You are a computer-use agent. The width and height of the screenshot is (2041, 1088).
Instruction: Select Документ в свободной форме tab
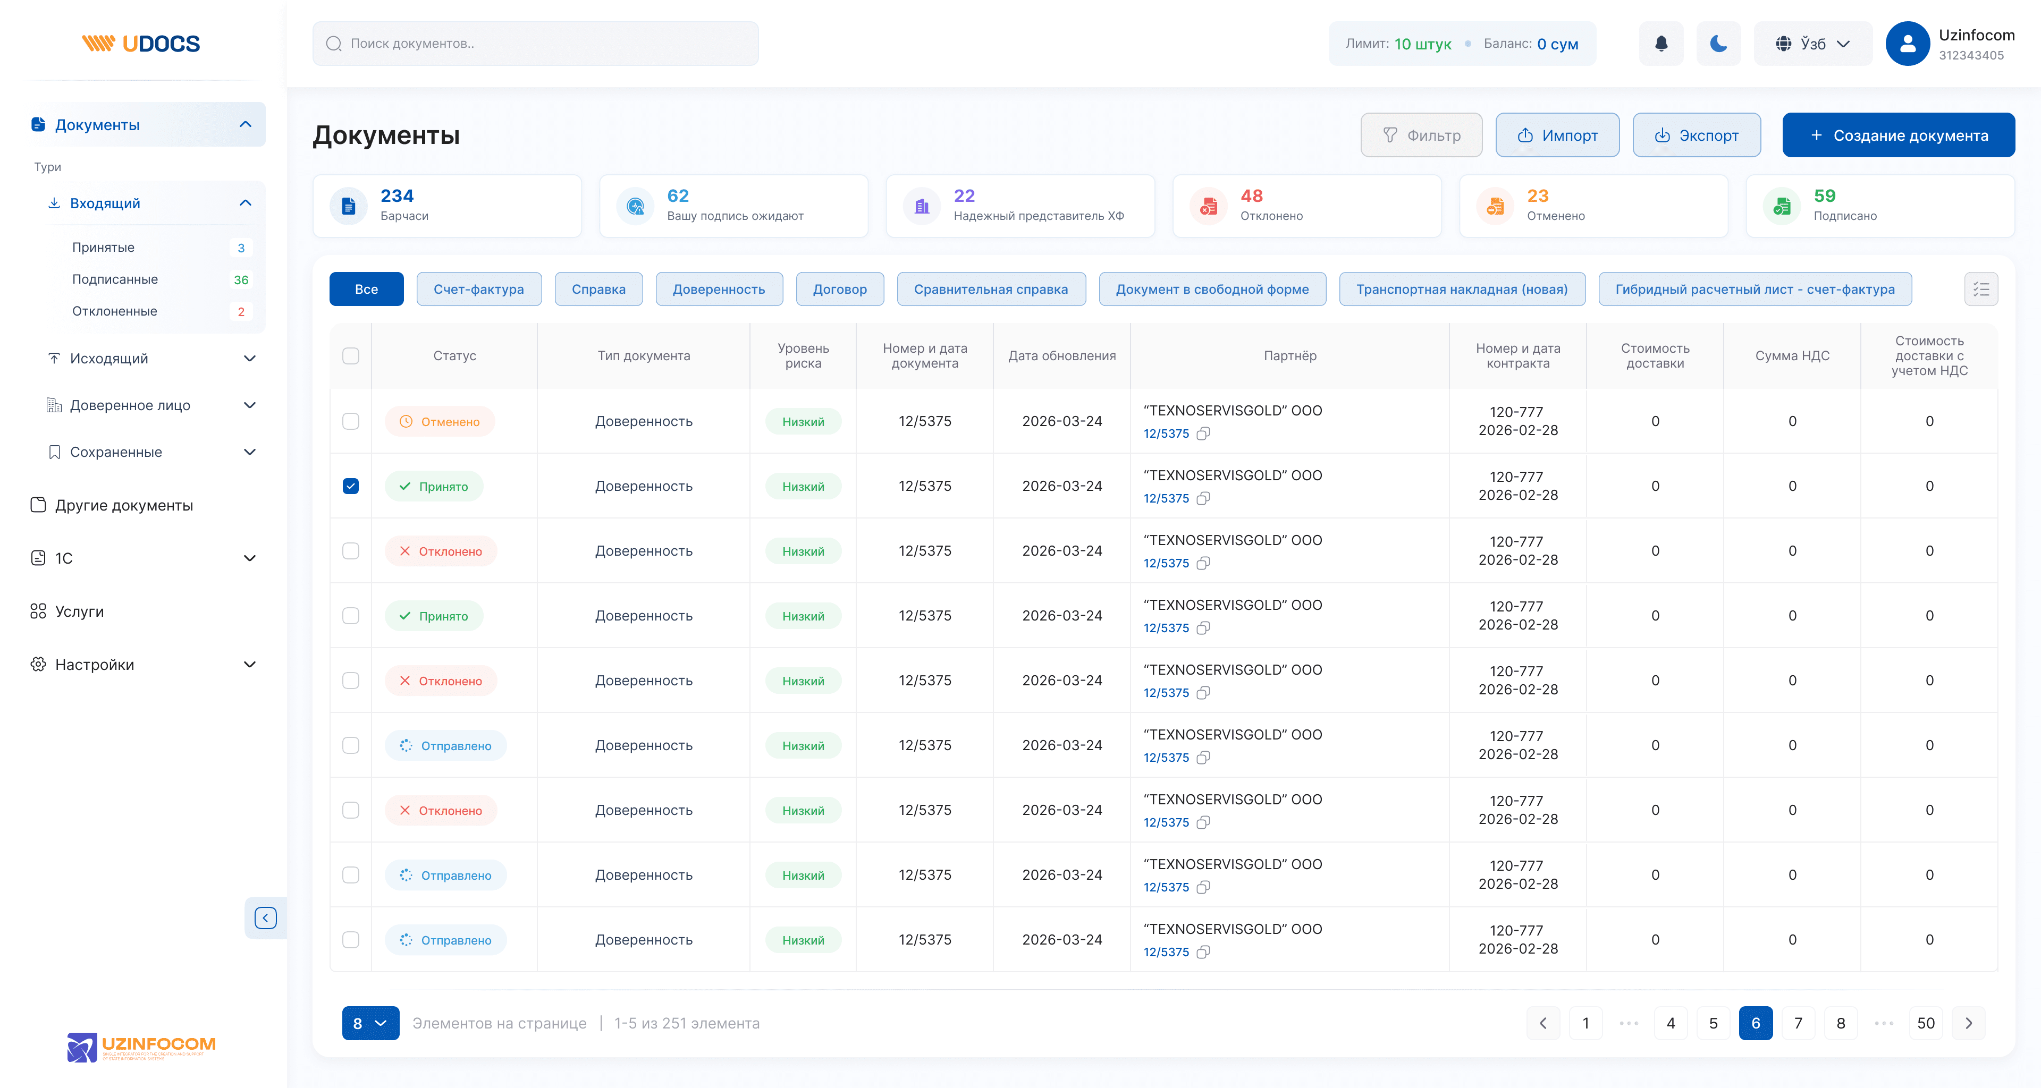click(1211, 289)
